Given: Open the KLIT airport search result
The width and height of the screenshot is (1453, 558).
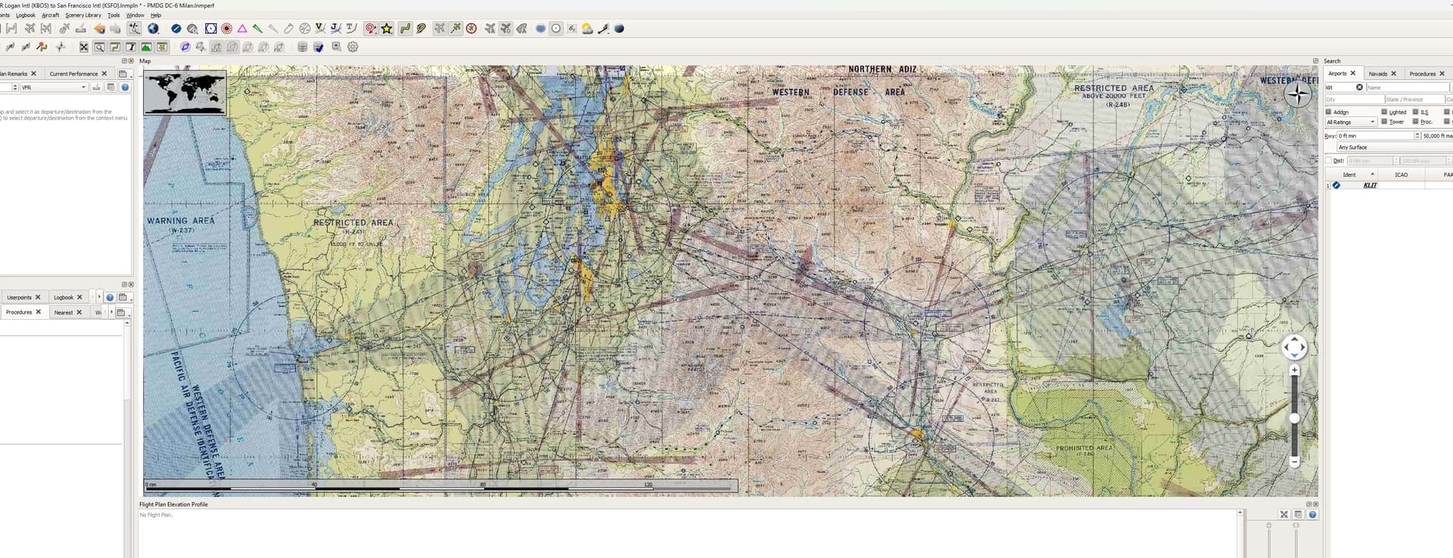Looking at the screenshot, I should pos(1370,185).
